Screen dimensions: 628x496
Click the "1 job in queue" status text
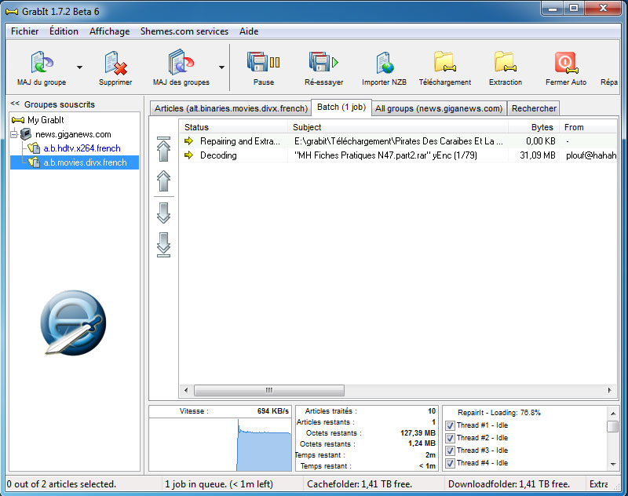pyautogui.click(x=219, y=484)
